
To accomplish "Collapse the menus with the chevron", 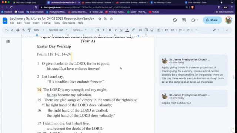I will coord(227,30).
